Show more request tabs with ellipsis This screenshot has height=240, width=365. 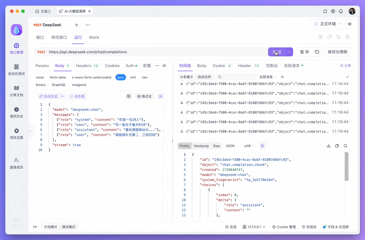[x=157, y=66]
